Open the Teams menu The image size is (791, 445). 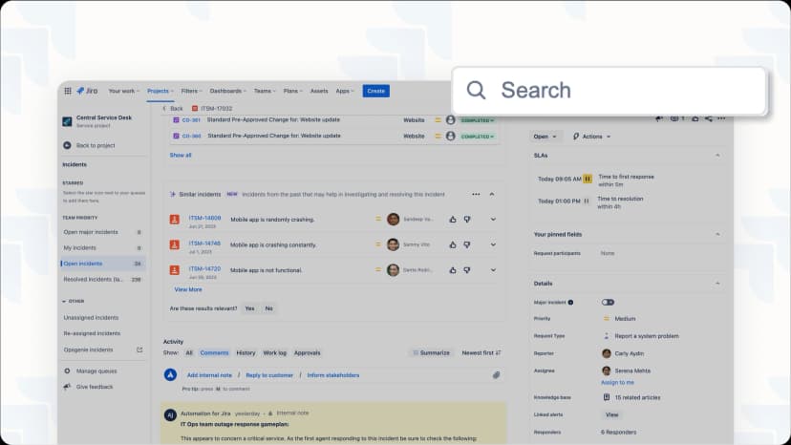[265, 91]
